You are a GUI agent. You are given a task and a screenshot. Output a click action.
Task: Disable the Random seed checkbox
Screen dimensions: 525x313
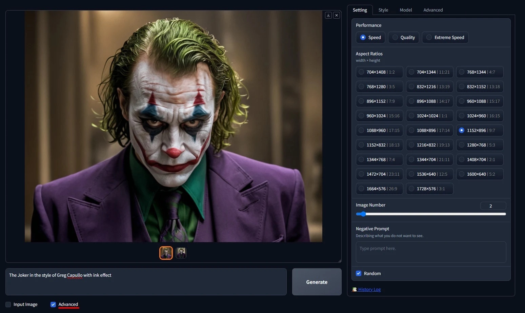pyautogui.click(x=359, y=273)
